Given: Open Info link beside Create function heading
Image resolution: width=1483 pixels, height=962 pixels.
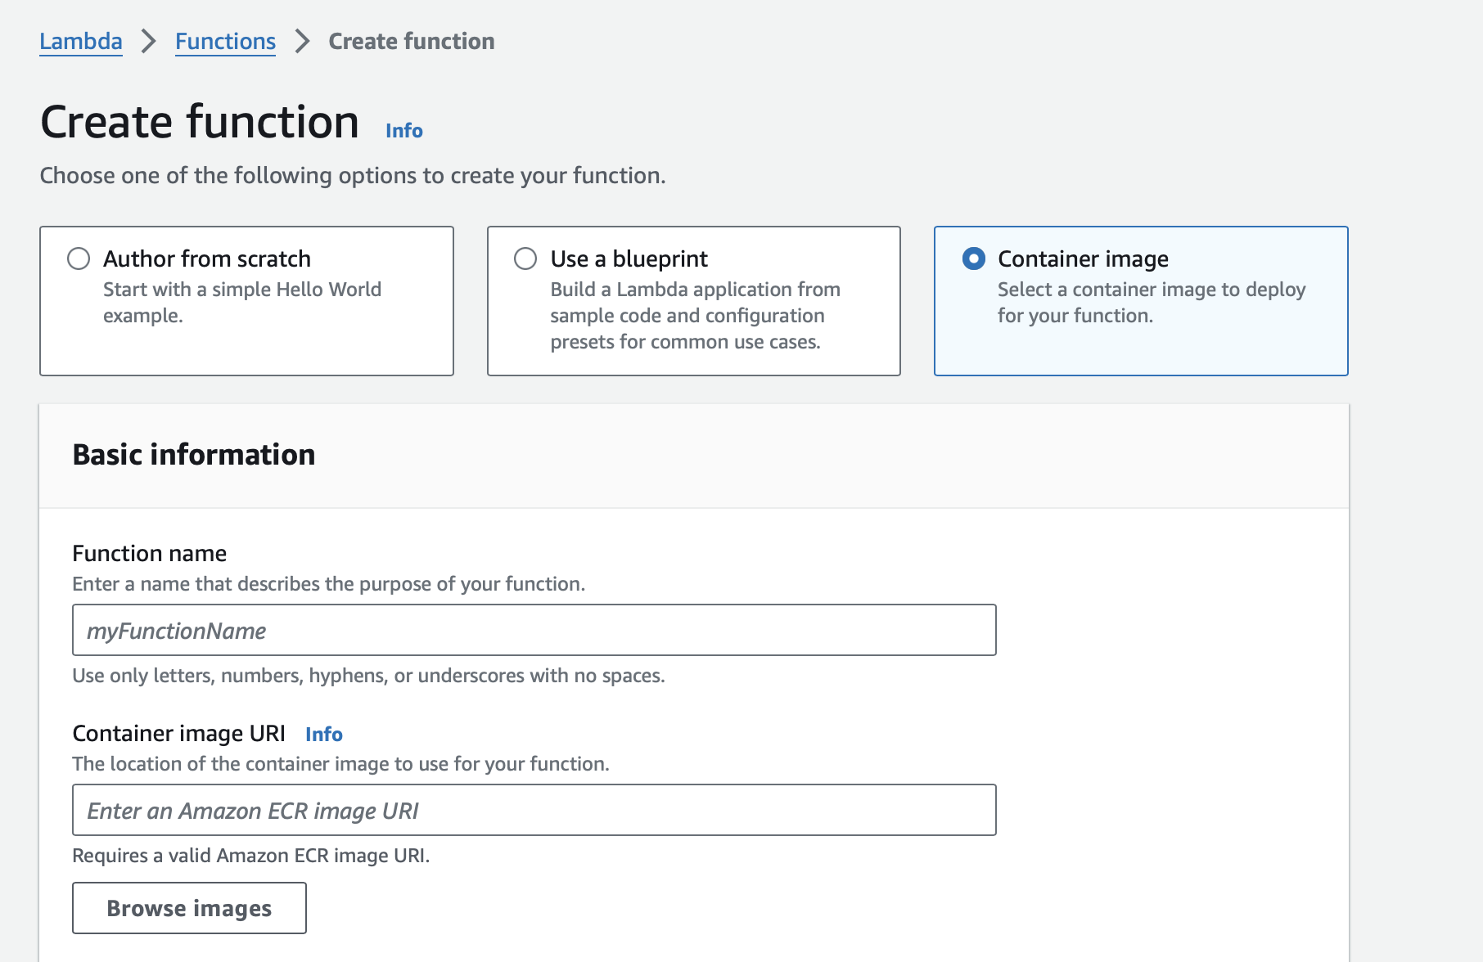Looking at the screenshot, I should point(404,131).
